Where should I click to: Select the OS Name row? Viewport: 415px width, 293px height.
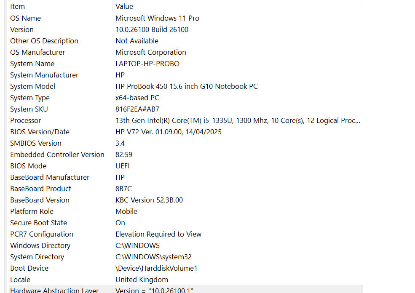(x=186, y=18)
